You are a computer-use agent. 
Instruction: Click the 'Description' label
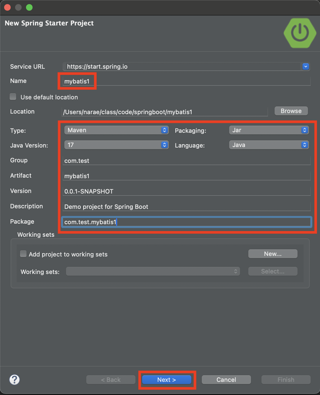(27, 206)
